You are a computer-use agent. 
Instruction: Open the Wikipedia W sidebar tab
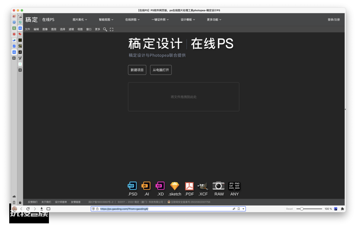point(20,58)
